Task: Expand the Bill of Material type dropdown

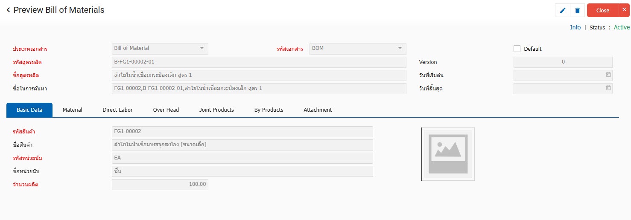Action: click(202, 48)
